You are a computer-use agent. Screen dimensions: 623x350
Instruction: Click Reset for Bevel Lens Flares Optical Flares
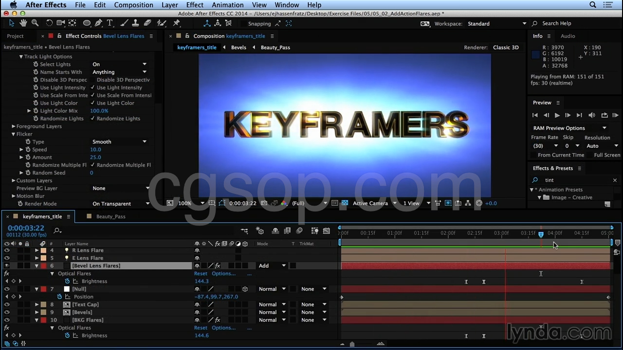pos(201,274)
